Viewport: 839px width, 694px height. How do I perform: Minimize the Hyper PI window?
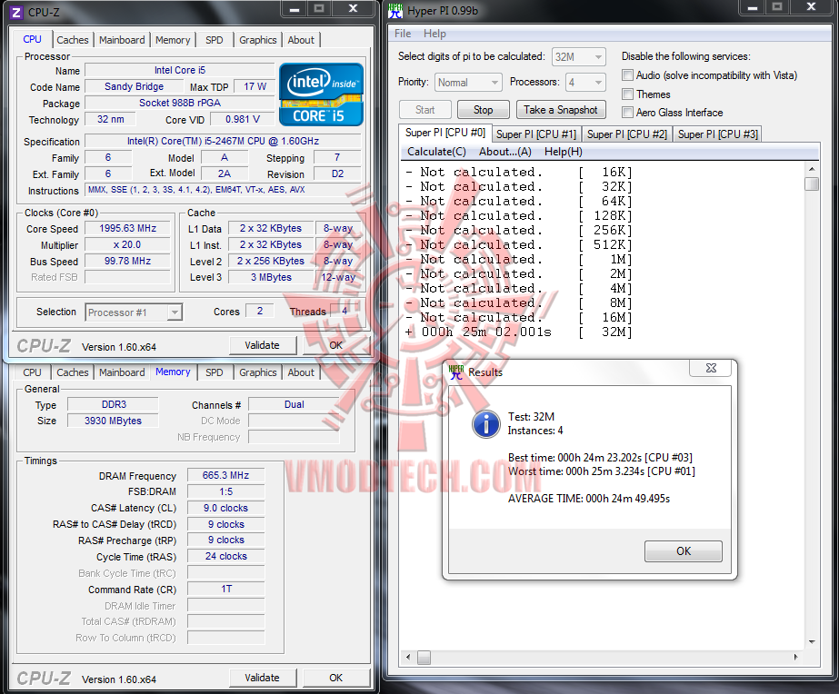tap(753, 8)
